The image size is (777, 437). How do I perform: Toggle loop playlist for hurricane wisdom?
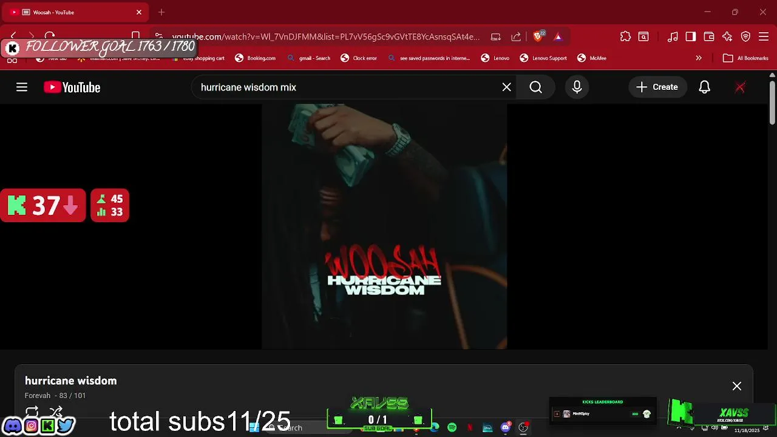pos(32,412)
